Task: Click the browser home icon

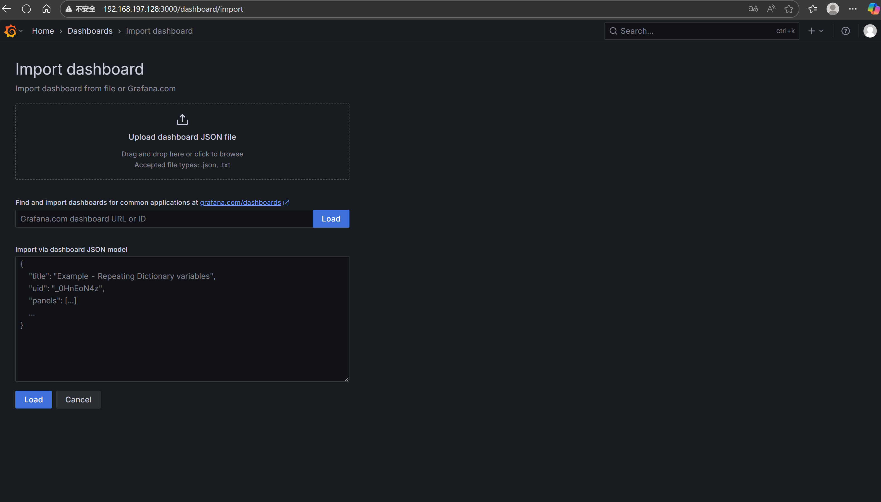Action: tap(47, 9)
